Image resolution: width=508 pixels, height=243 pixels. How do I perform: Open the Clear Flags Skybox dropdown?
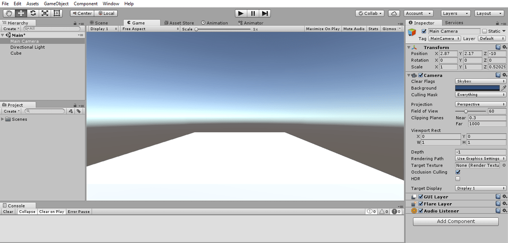(481, 81)
